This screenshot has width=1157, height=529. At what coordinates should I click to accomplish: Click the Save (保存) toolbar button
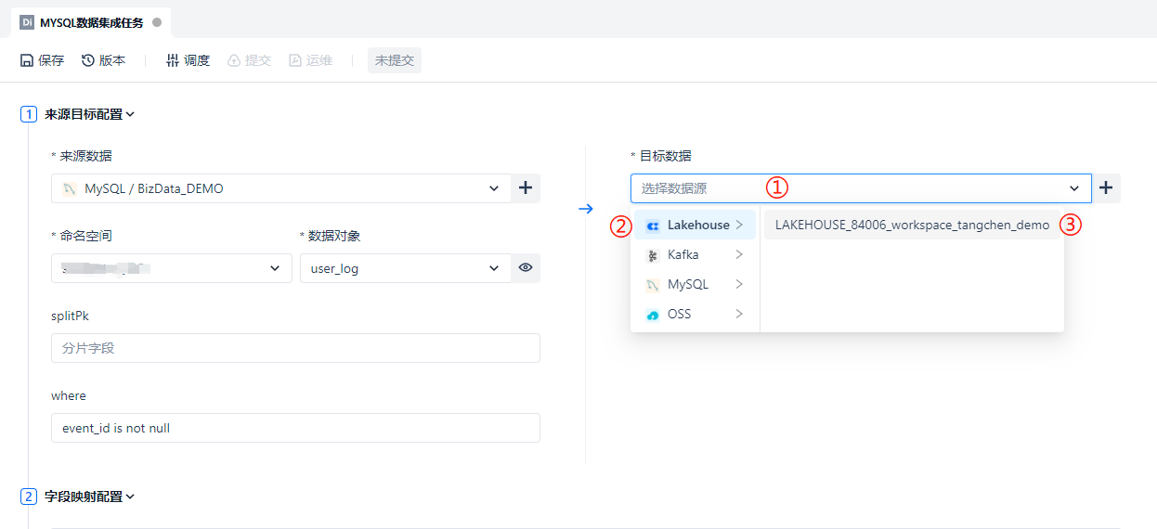tap(42, 60)
